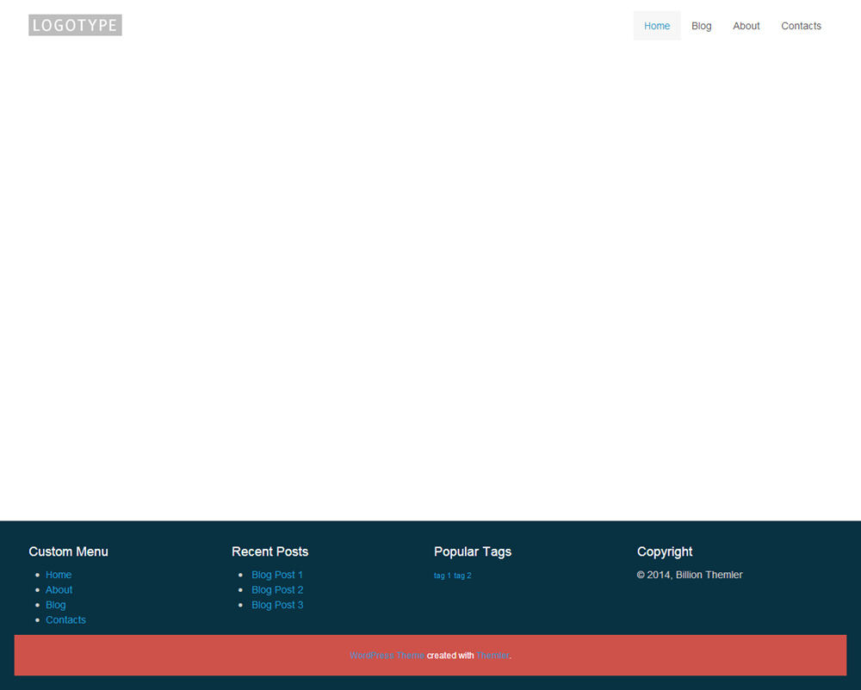861x690 pixels.
Task: Select the 'tag 2' popular tag
Action: click(463, 576)
